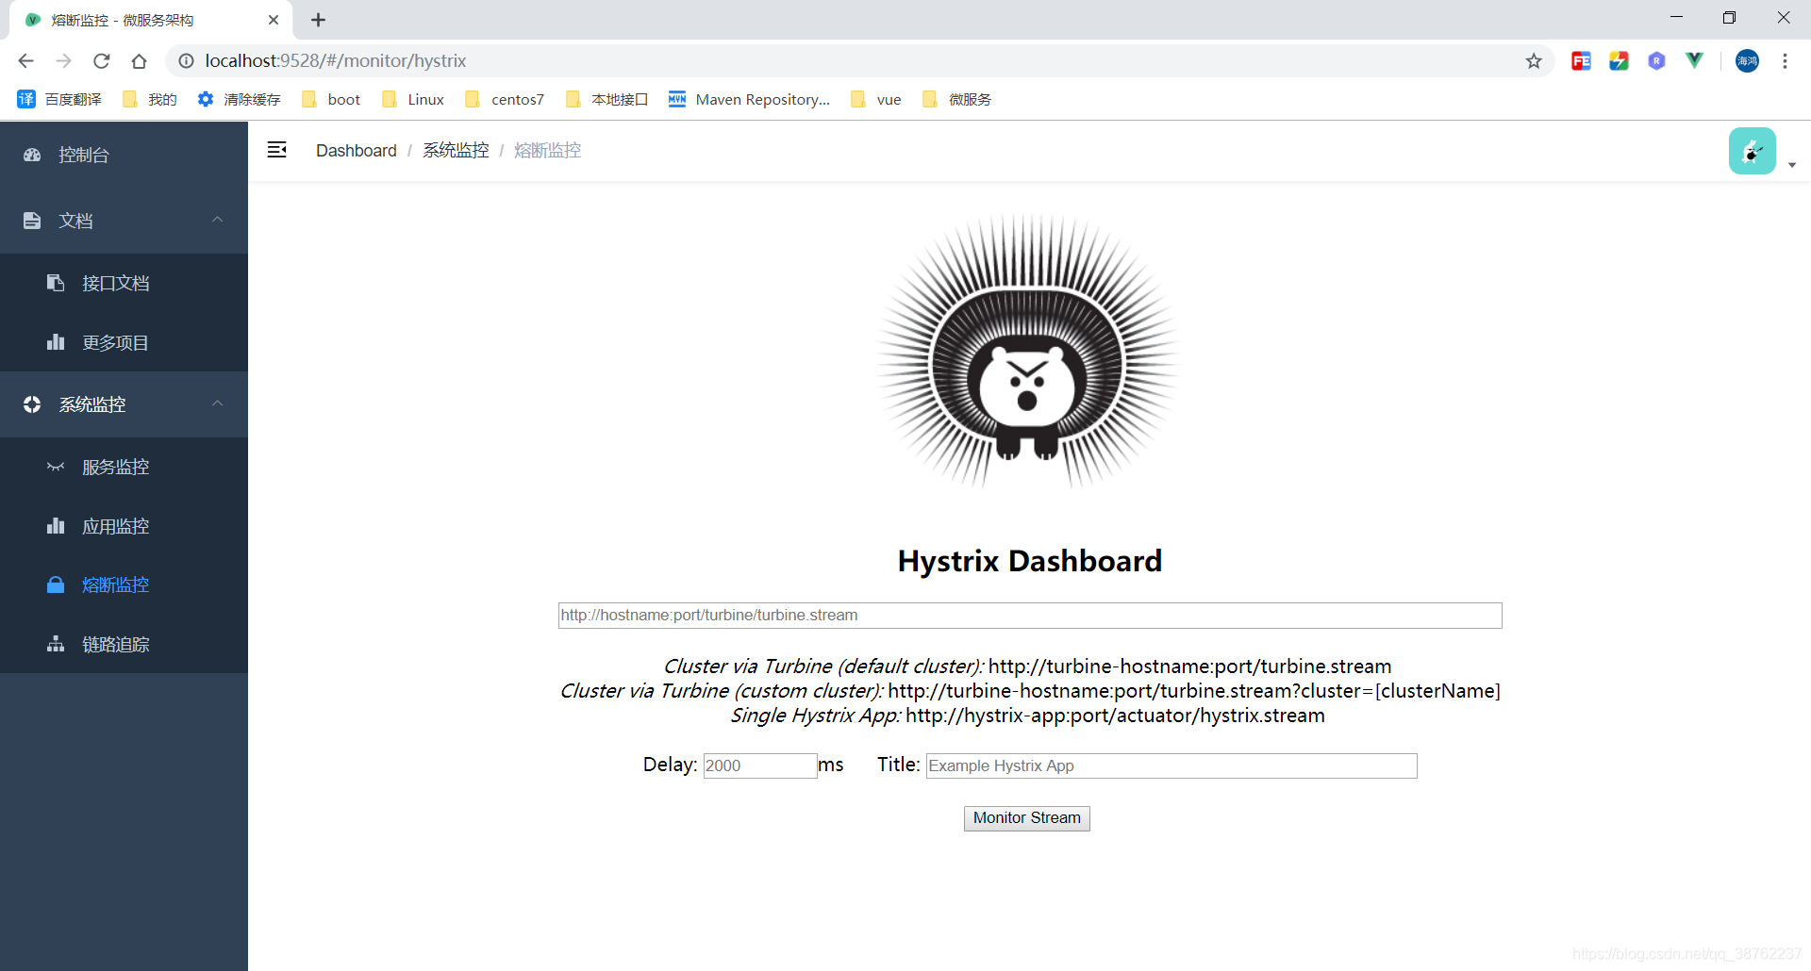Screen dimensions: 1811x971
Task: Open the Maven Repository bookmark
Action: point(749,99)
